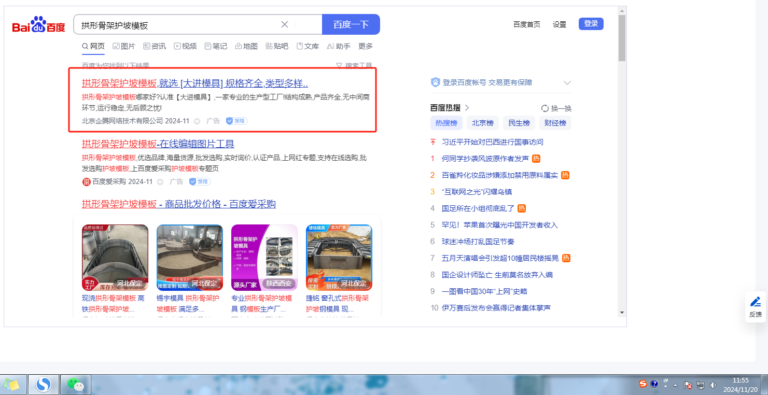Switch to the 图片 search tab
This screenshot has width=768, height=395.
tap(124, 46)
